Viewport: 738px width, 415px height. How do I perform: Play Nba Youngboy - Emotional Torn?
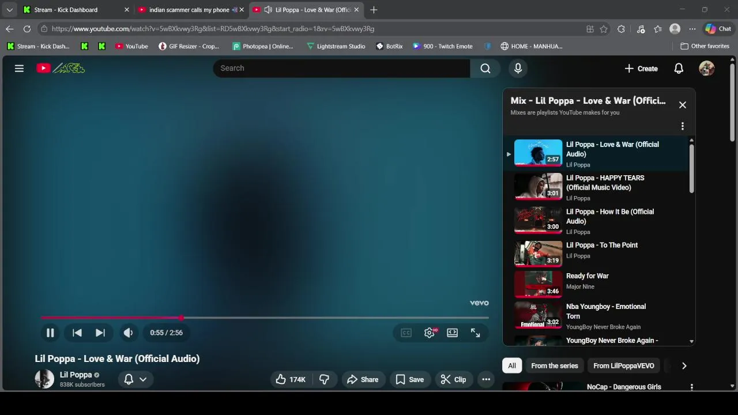596,316
